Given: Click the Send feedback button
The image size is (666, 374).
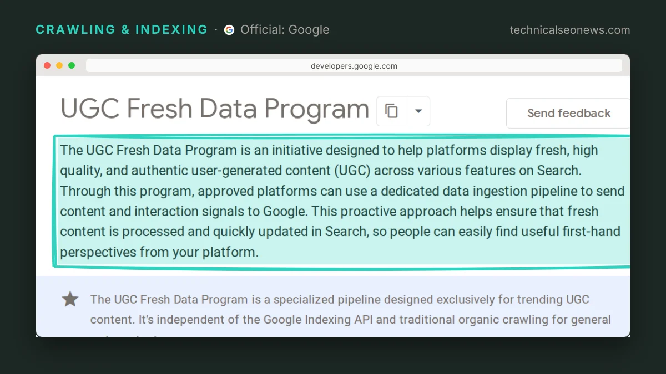Looking at the screenshot, I should (568, 113).
